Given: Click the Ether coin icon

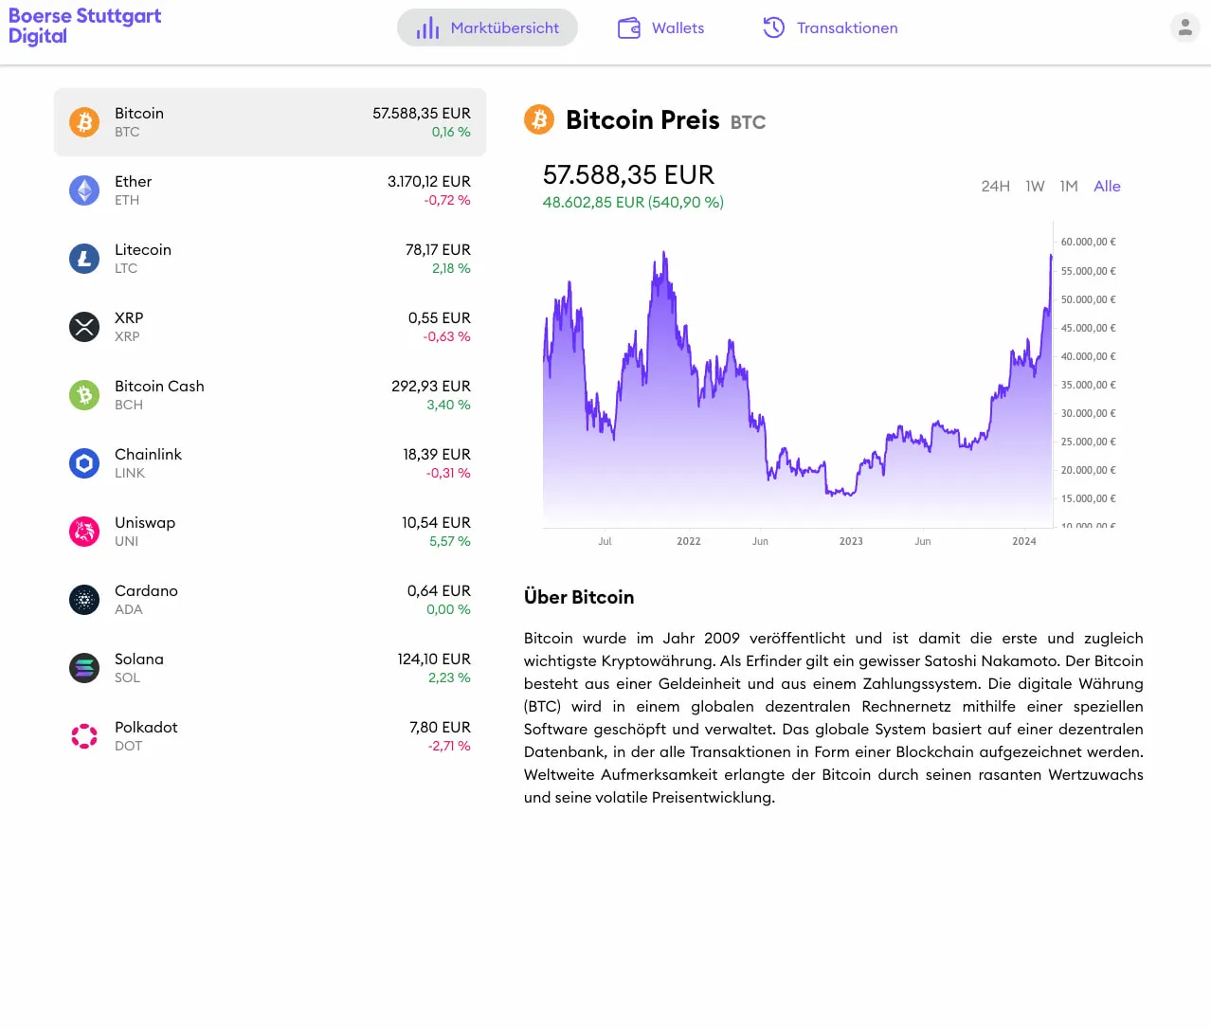Looking at the screenshot, I should [84, 190].
